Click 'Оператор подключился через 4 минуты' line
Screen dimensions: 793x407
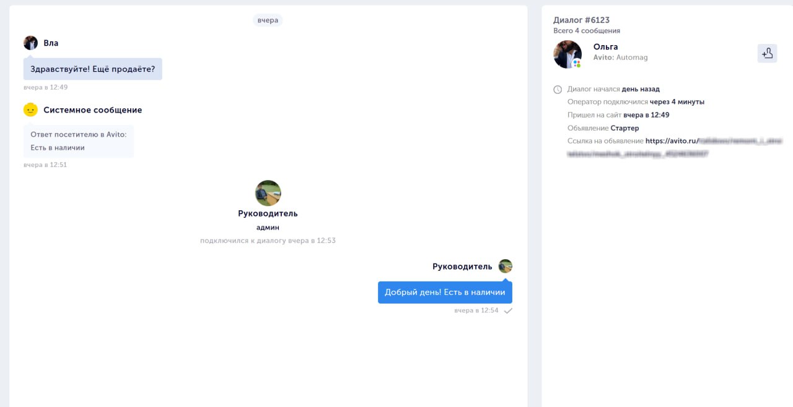pyautogui.click(x=636, y=102)
